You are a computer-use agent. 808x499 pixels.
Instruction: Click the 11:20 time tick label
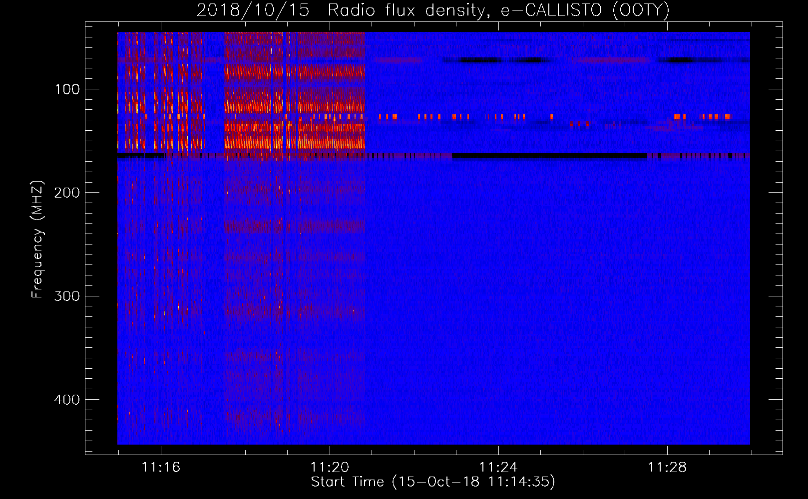pos(330,468)
